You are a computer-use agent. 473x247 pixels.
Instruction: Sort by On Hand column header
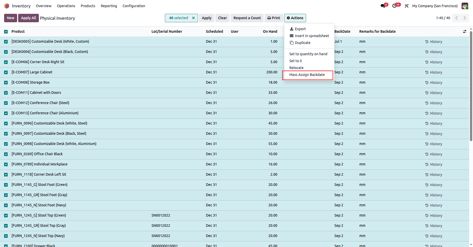pos(270,31)
